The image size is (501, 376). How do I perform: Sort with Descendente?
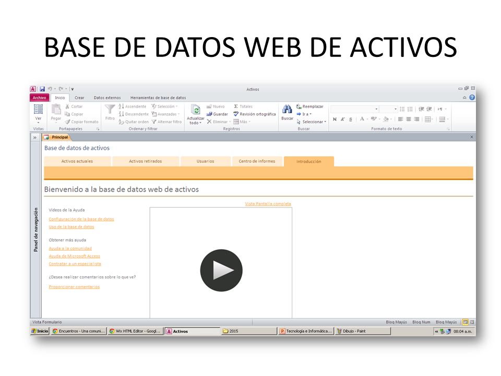click(134, 114)
